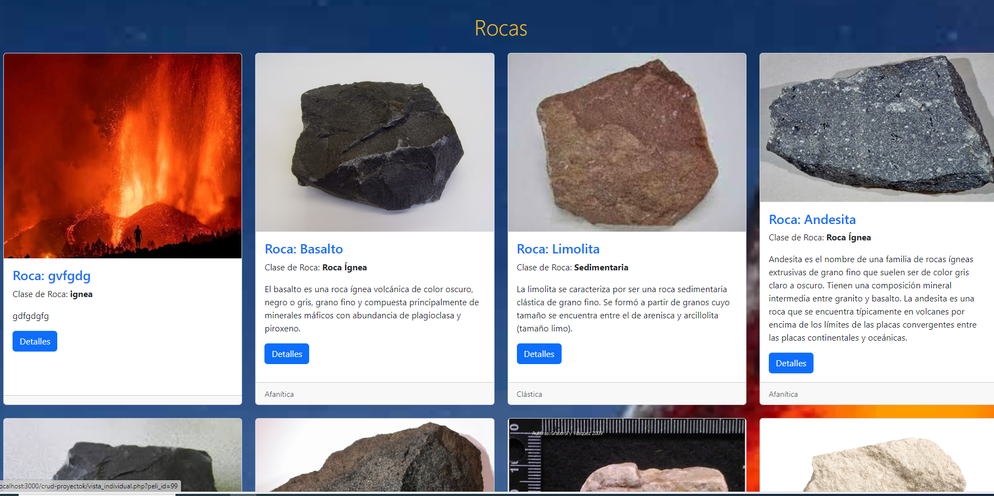This screenshot has width=994, height=496.
Task: Click the Clástica footer label
Action: click(x=529, y=394)
